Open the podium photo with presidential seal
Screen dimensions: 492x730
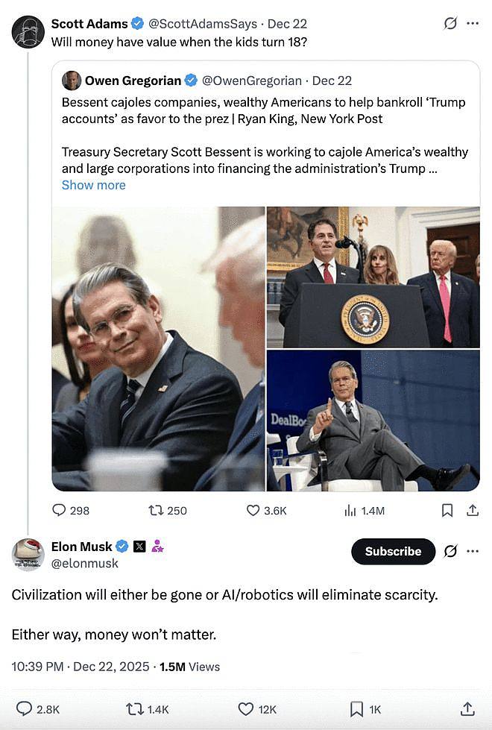[x=373, y=277]
